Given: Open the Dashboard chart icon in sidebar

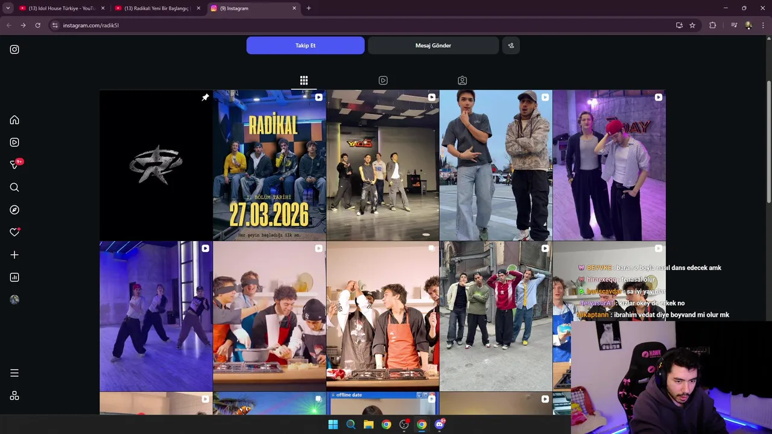Looking at the screenshot, I should pos(14,277).
